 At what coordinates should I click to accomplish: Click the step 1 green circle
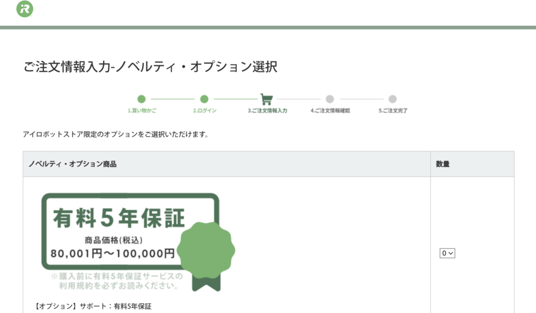[x=141, y=99]
